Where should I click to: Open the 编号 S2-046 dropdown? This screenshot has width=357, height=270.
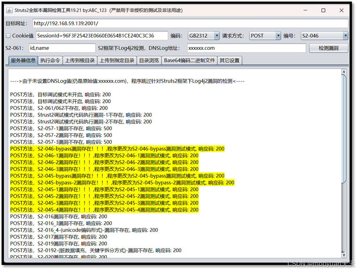[325, 36]
